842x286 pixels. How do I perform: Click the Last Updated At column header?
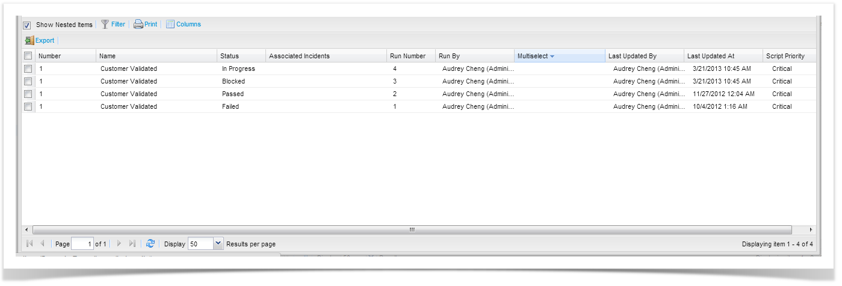coord(711,56)
